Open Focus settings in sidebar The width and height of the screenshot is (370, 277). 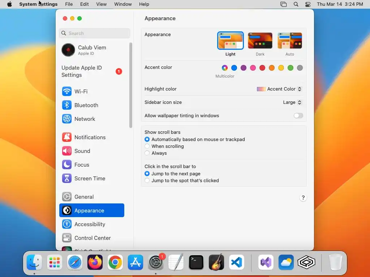point(91,164)
